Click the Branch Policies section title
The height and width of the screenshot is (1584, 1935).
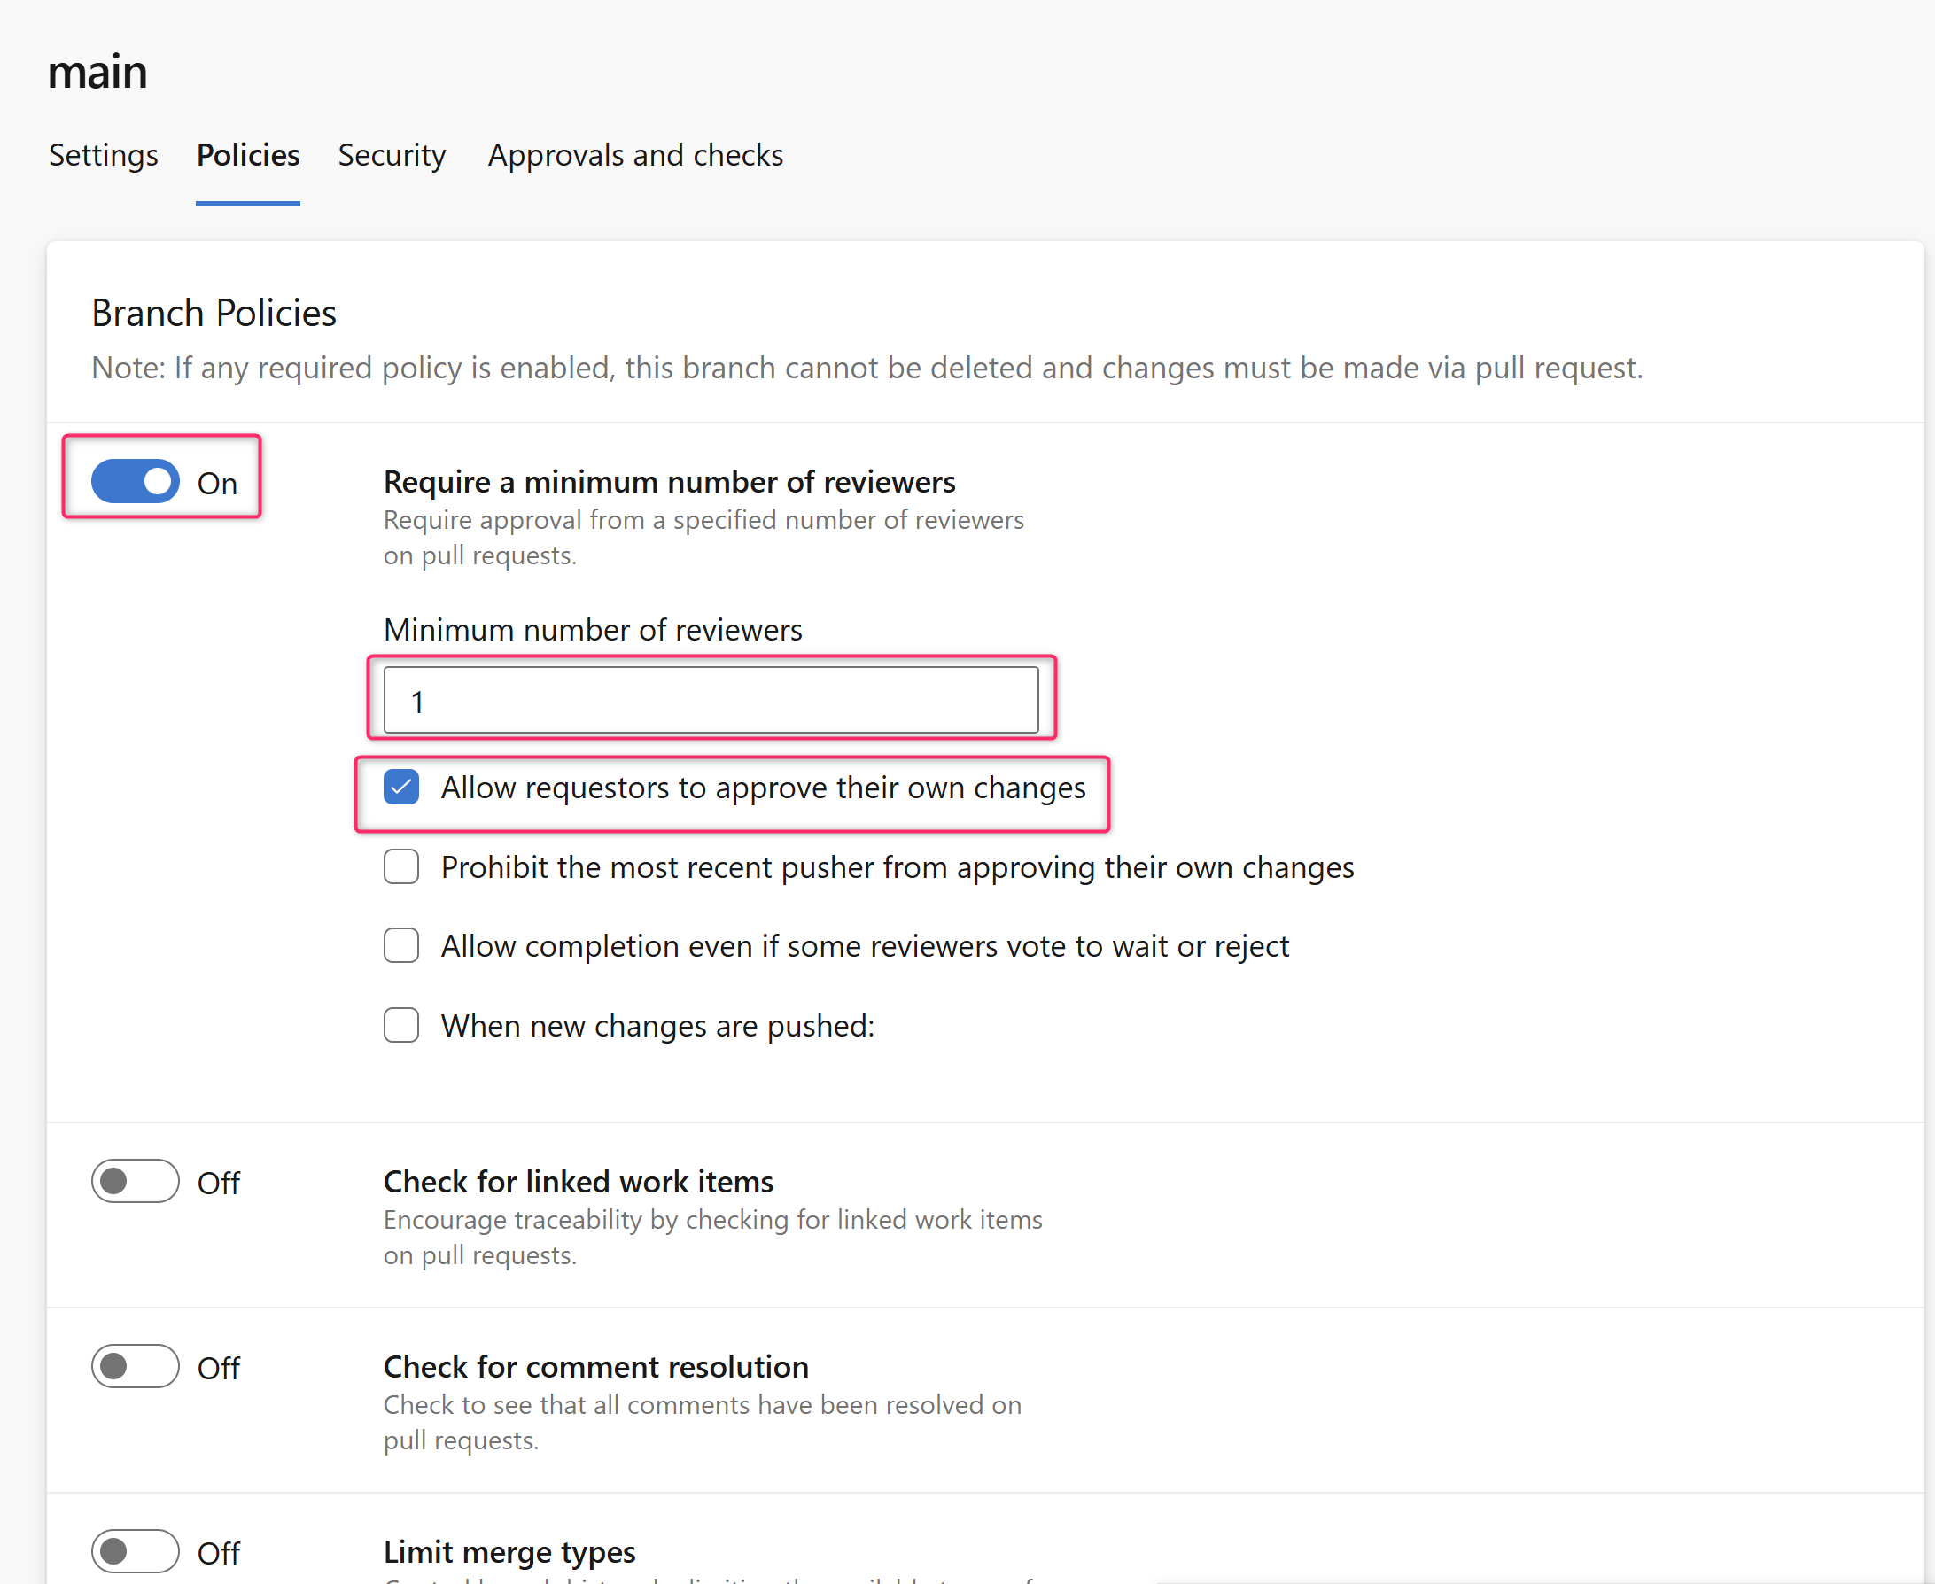tap(214, 313)
